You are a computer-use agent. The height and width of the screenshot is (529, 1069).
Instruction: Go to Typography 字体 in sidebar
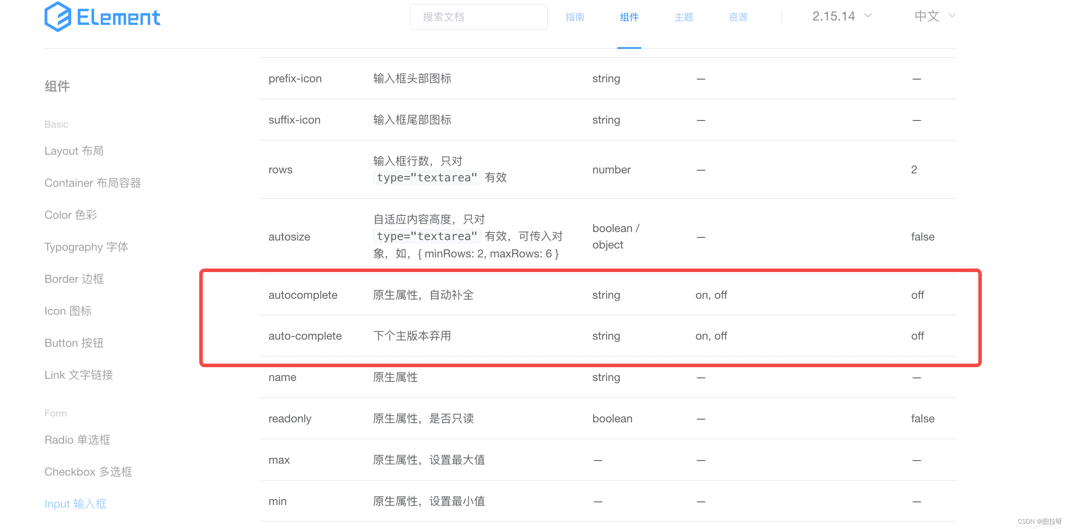pos(86,247)
